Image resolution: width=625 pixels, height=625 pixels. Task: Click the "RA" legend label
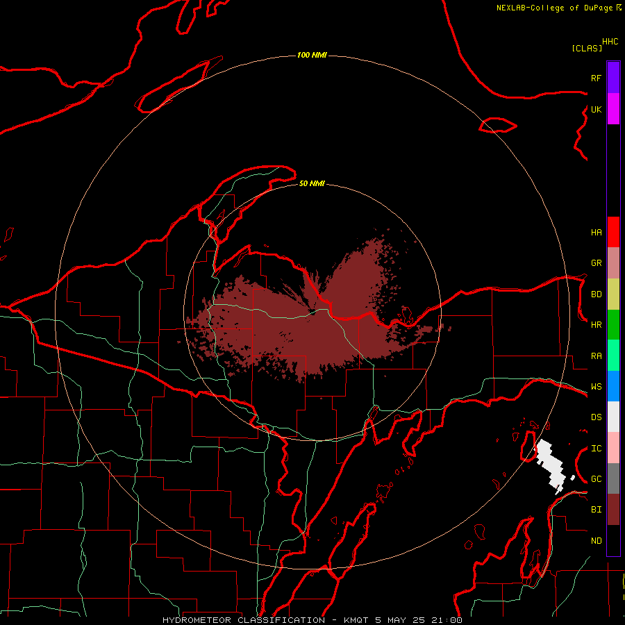tap(596, 356)
